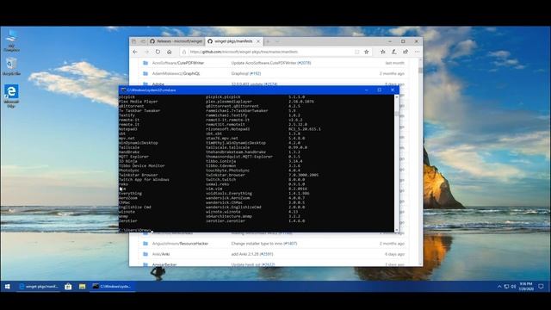
Task: Open Edge settings and more menu
Action: tap(417, 52)
